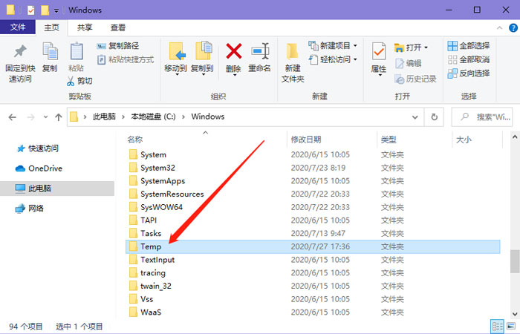
Task: Open the File (文件) menu
Action: tap(18, 27)
